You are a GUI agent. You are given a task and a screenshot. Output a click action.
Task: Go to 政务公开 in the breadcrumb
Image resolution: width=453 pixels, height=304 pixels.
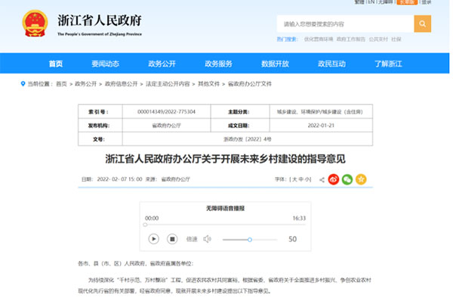pos(85,84)
